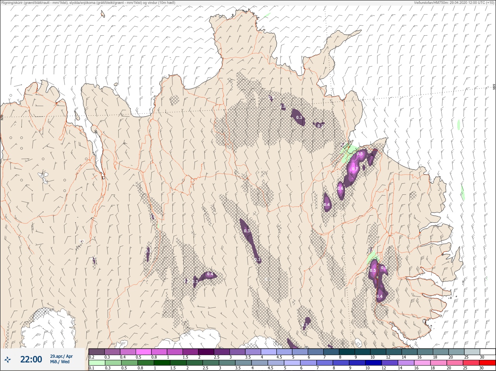Click the 0.7 precipitation label on the map
This screenshot has width=496, height=371.
tap(355, 169)
